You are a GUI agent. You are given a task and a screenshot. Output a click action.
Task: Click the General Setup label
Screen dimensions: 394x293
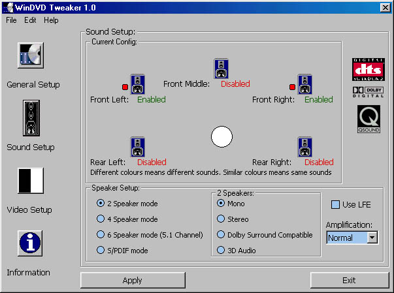click(x=33, y=85)
